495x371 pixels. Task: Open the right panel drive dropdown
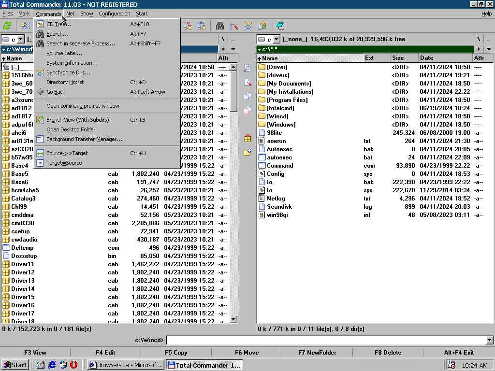click(x=277, y=40)
